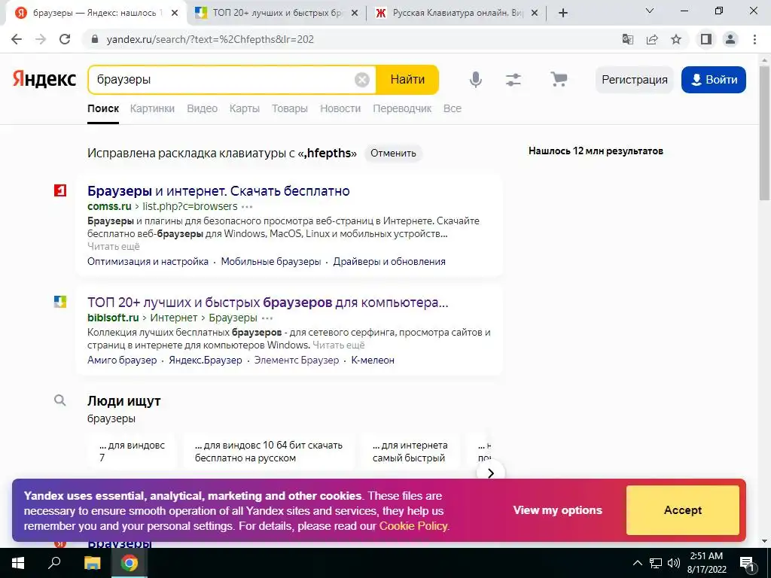Open Мобильные браузеры sitelink
This screenshot has height=578, width=771.
(271, 261)
